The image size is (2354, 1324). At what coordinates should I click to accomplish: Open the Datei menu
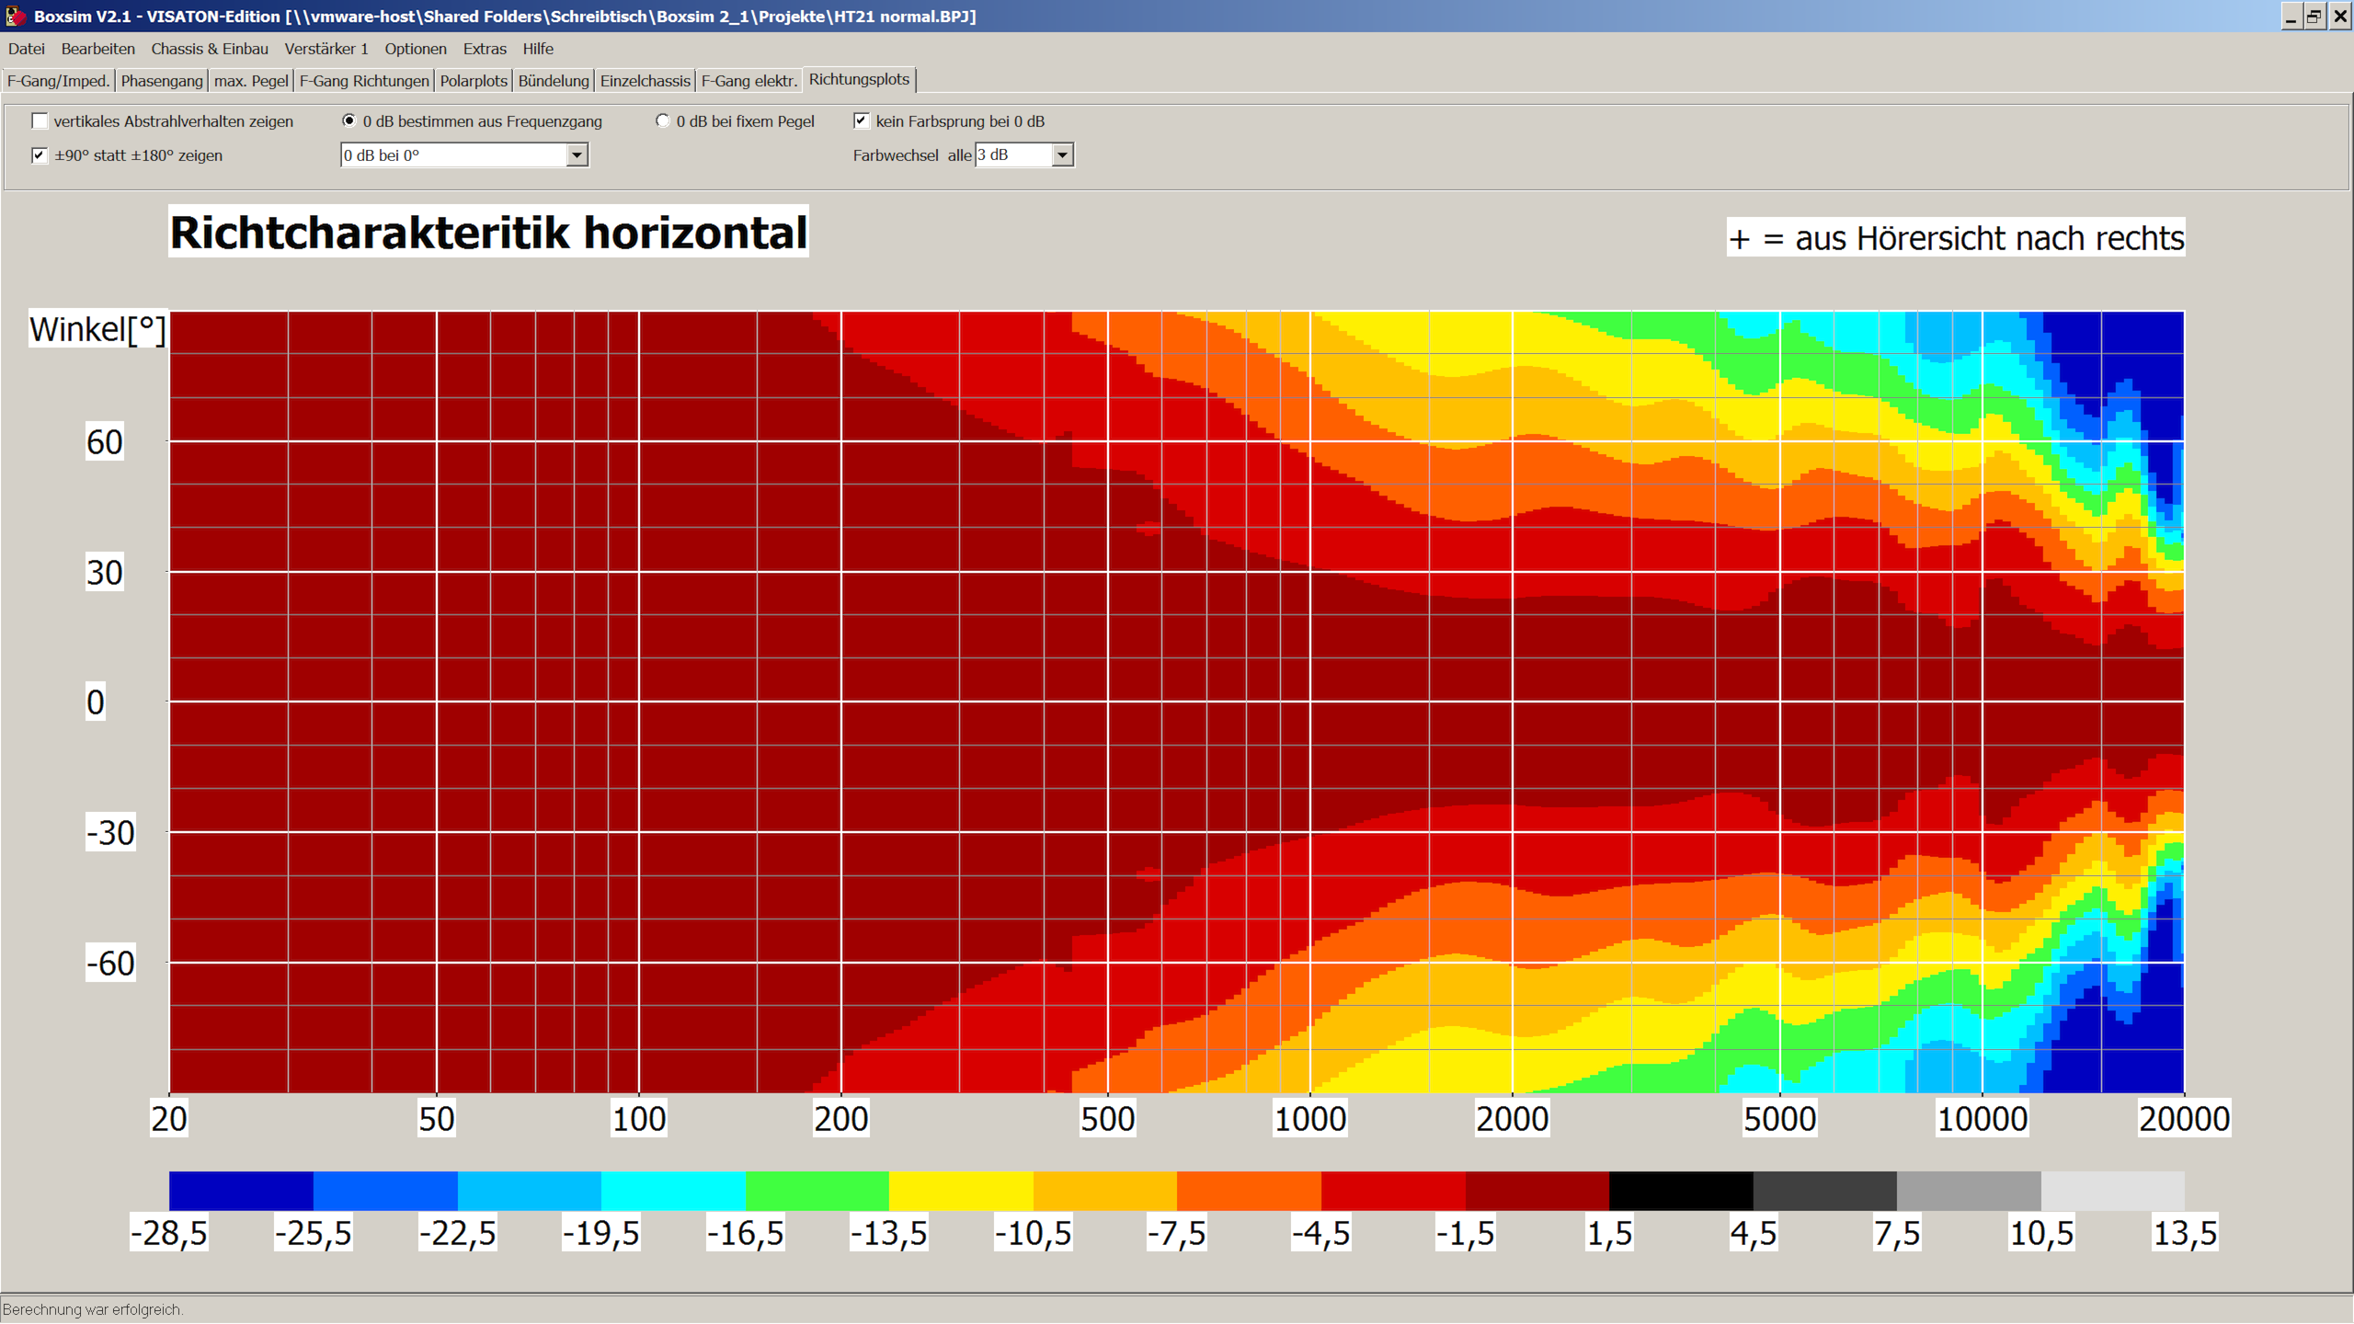tap(26, 49)
